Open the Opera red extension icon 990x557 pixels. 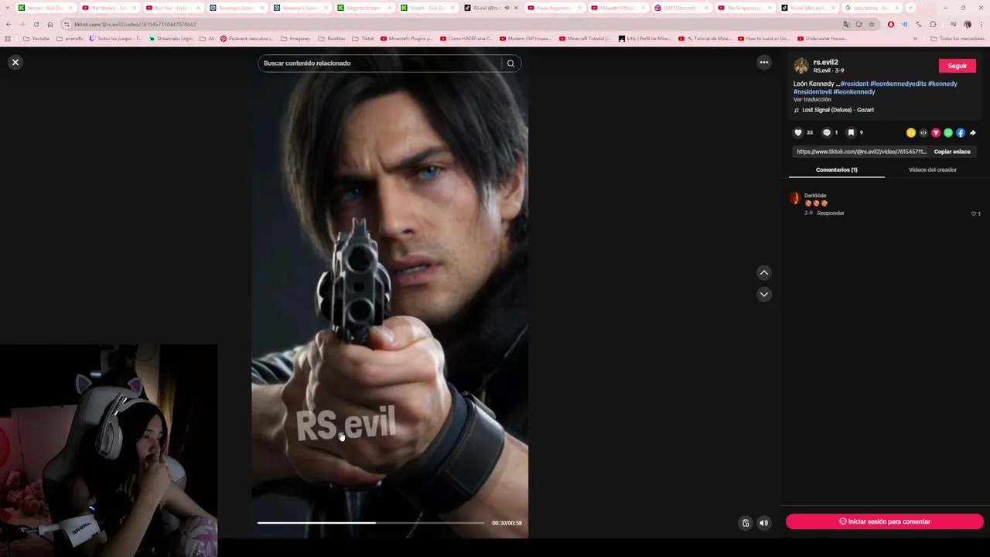click(x=890, y=24)
